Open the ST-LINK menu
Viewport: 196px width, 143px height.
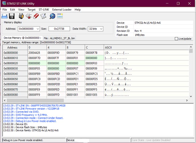click(x=44, y=10)
